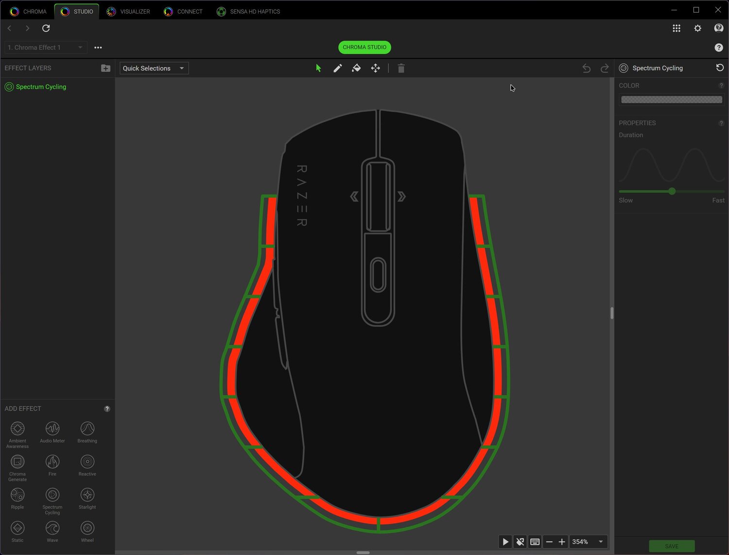Redo the last action
The image size is (729, 555).
tap(605, 68)
